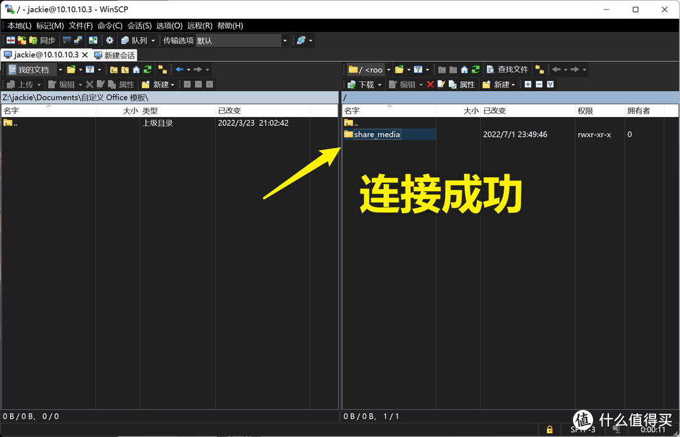The height and width of the screenshot is (437, 680).
Task: Expand the remote directory path dropdown
Action: point(389,69)
